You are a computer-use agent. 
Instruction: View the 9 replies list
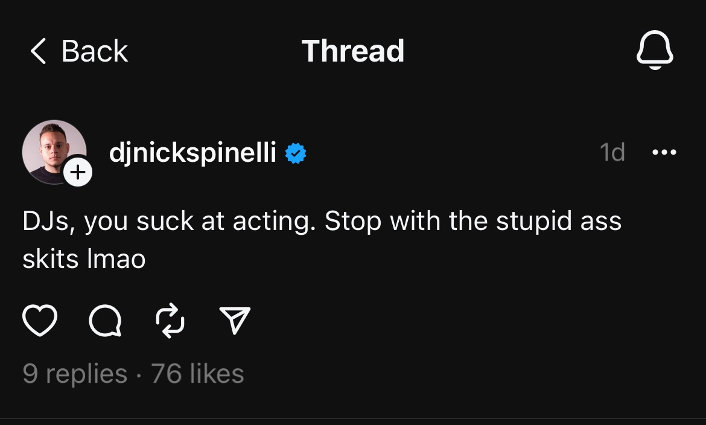(75, 374)
